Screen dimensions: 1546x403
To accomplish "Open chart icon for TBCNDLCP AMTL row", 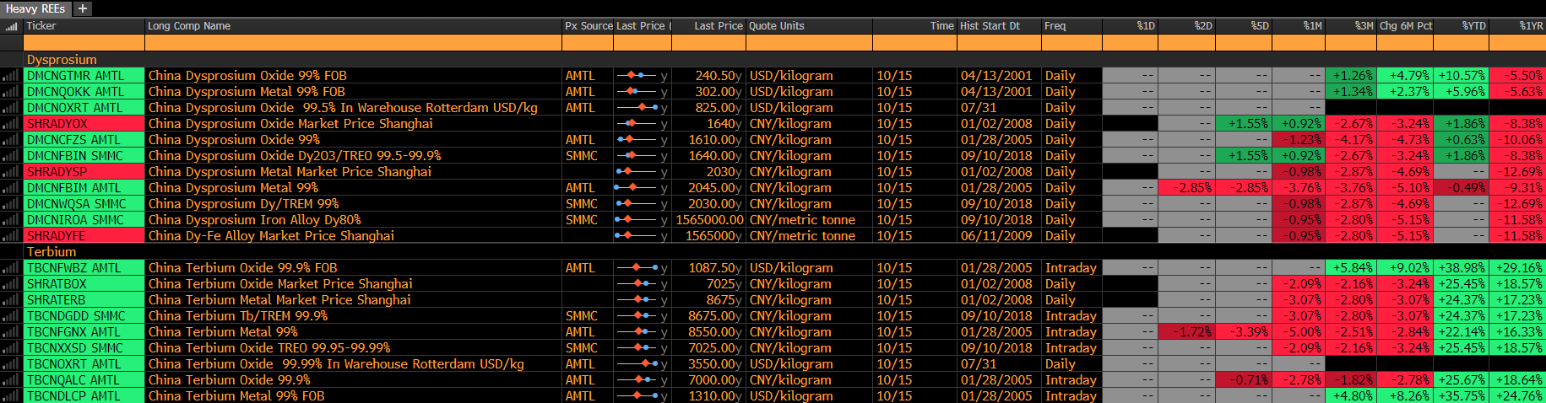I will click(x=11, y=395).
